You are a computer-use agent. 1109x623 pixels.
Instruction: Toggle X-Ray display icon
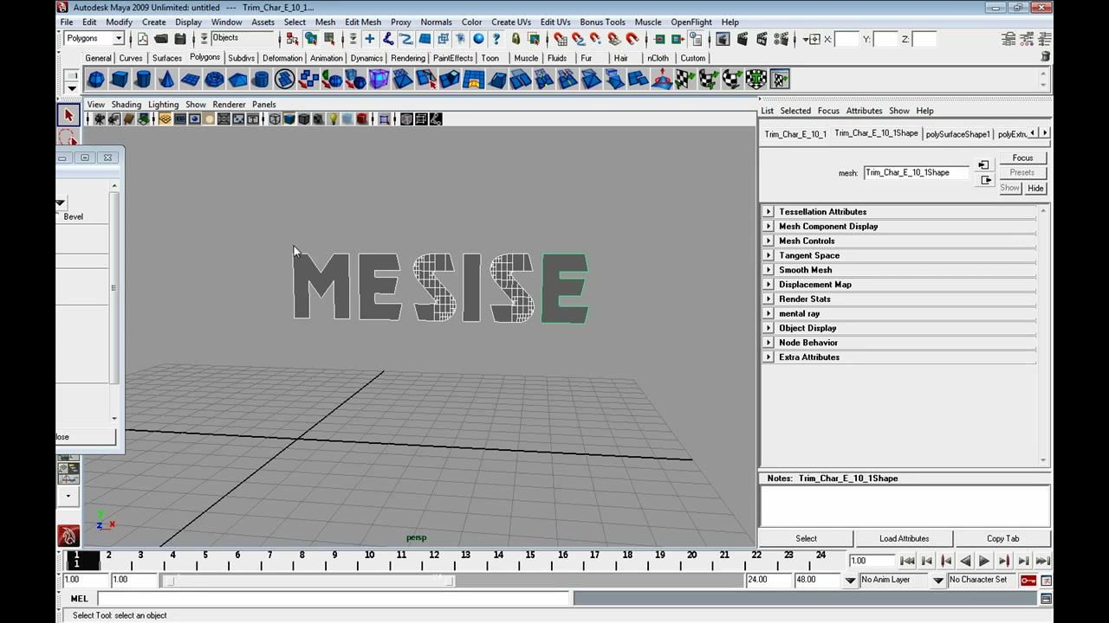pyautogui.click(x=405, y=119)
